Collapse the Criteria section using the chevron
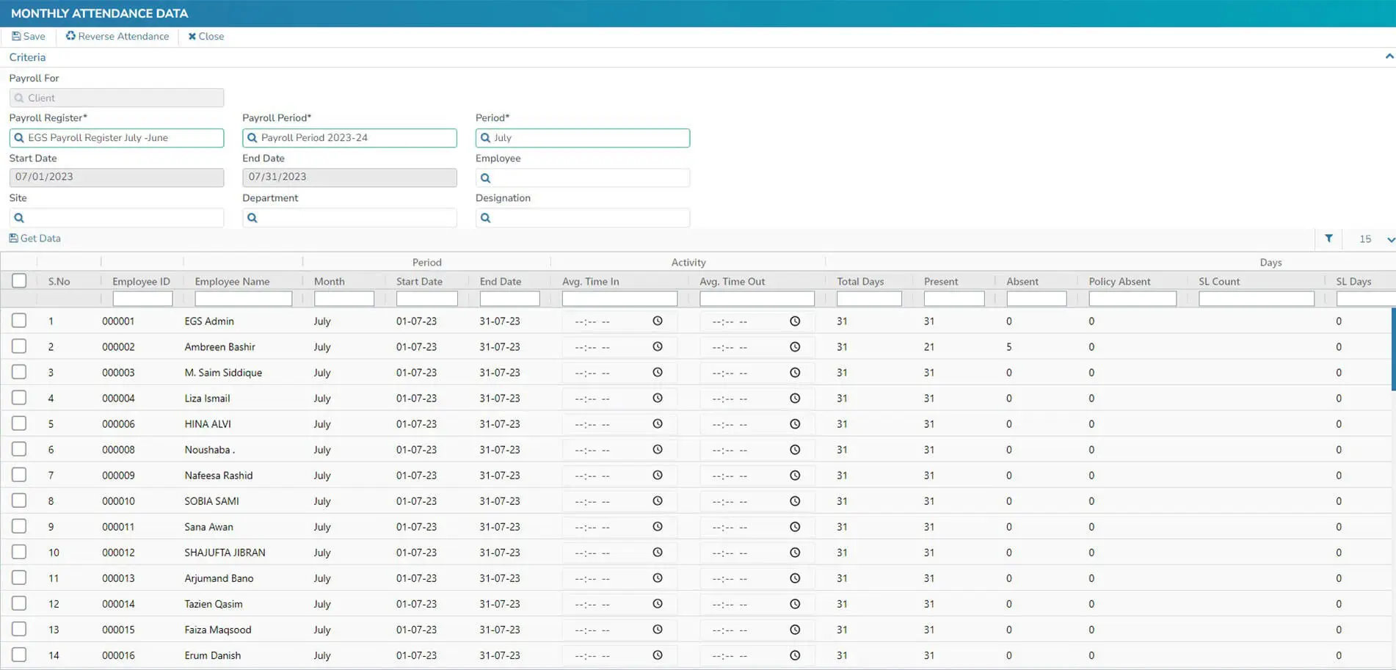 click(1389, 57)
